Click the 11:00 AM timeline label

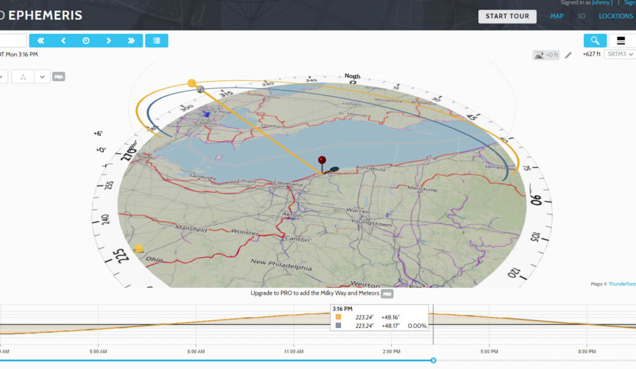pyautogui.click(x=294, y=352)
